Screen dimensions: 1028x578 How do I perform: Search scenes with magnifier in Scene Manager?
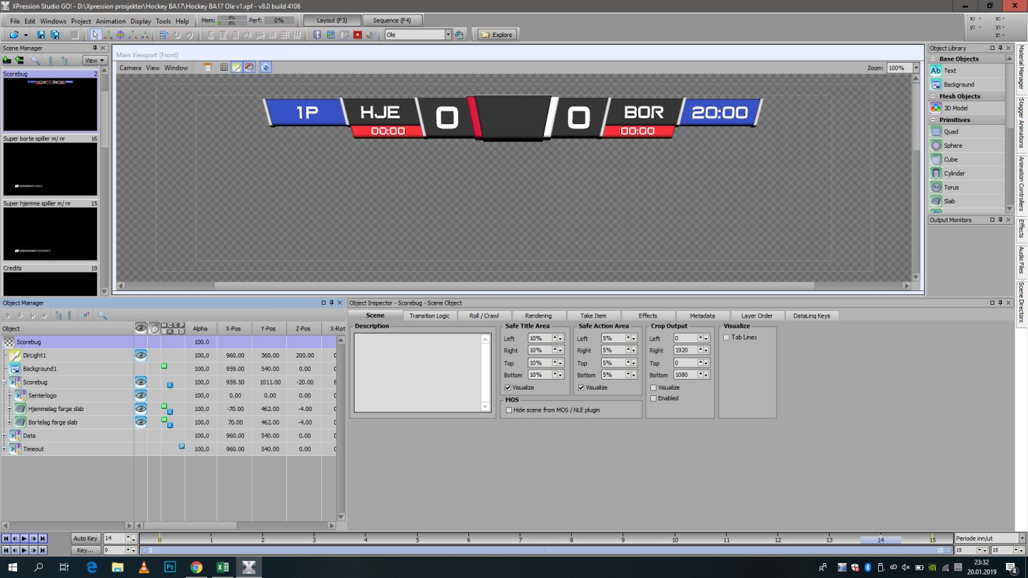point(36,61)
